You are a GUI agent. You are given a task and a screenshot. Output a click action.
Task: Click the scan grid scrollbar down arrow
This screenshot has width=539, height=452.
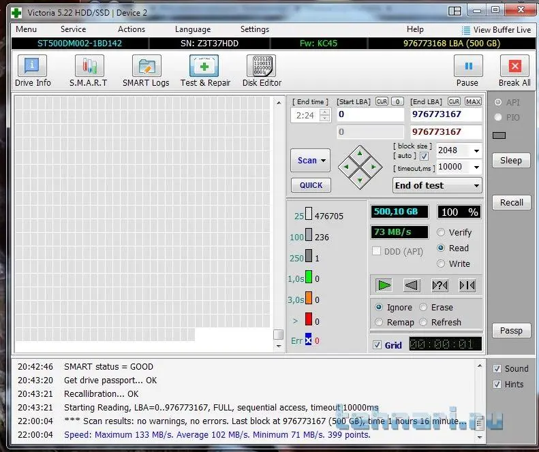coord(279,346)
